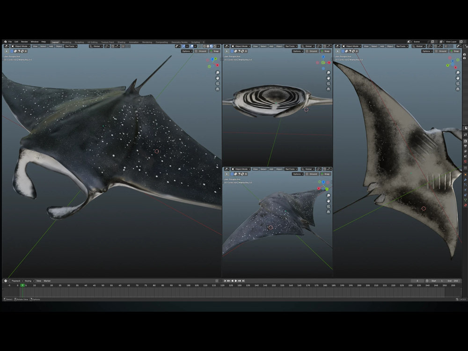Image resolution: width=468 pixels, height=351 pixels.
Task: Open Object Mode dropdown in left viewport
Action: [x=21, y=46]
